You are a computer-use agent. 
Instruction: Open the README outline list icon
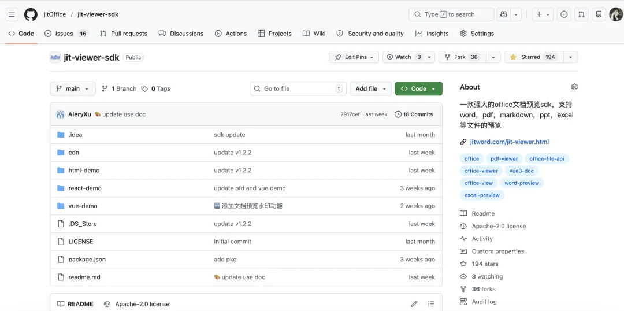[x=431, y=304]
